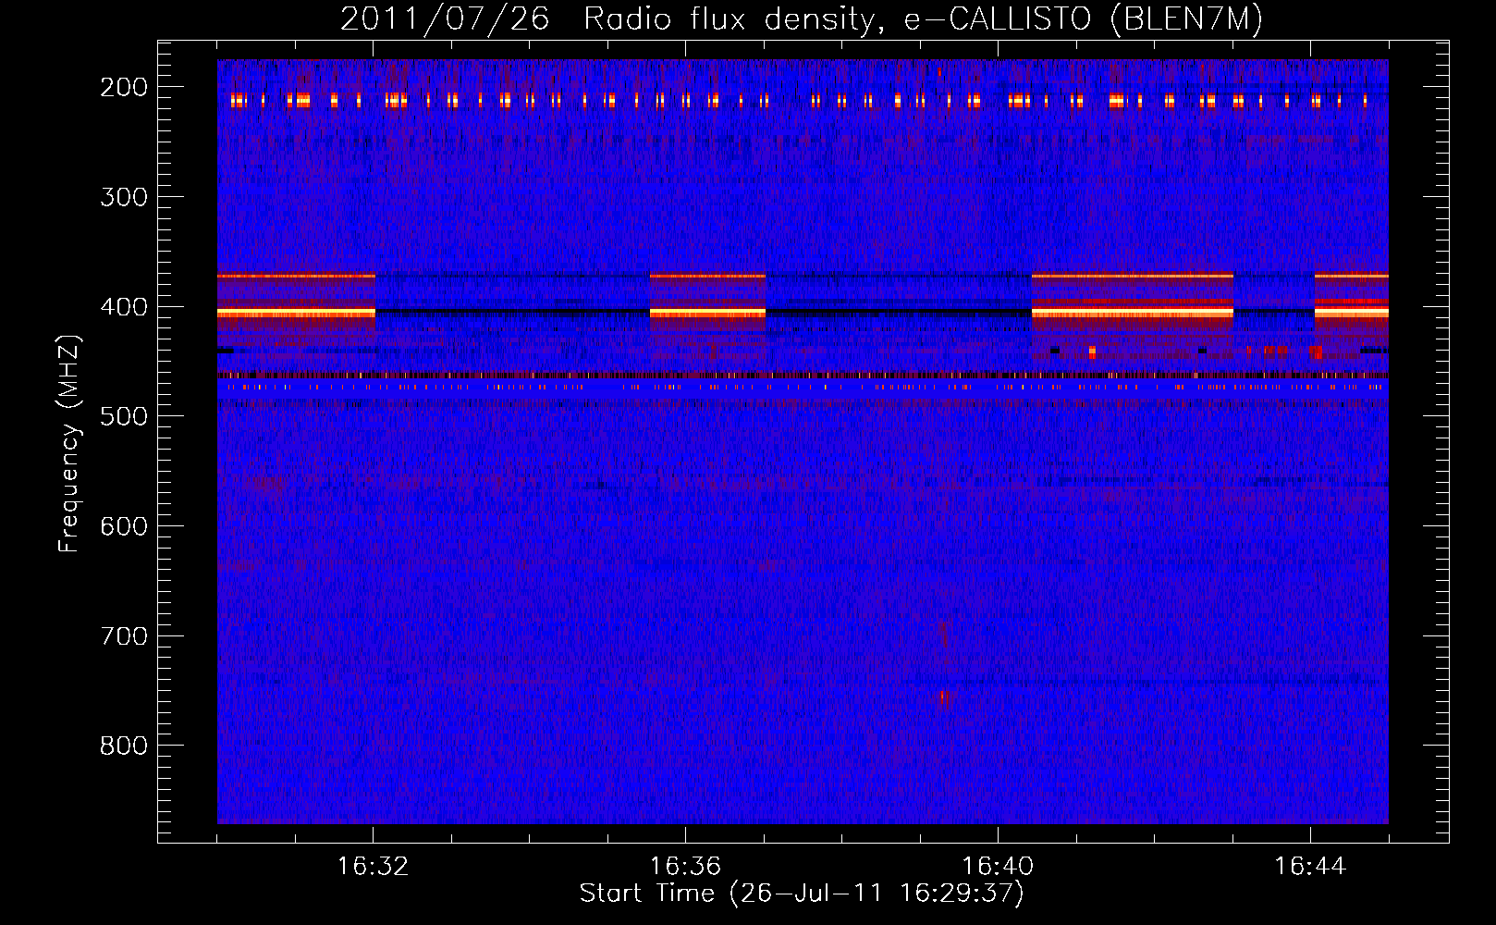Screen dimensions: 1496x925
Task: Click the 'Frequency (MHZ)' axis label
Action: (x=70, y=443)
